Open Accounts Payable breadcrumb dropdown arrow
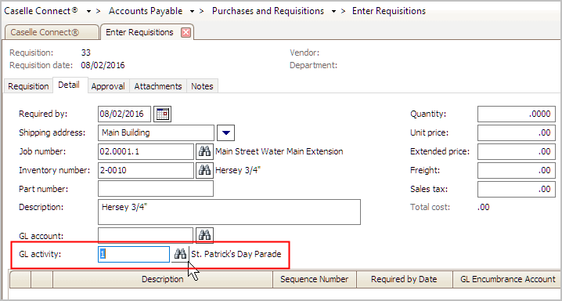Screen dimensions: 562x301 pos(192,12)
